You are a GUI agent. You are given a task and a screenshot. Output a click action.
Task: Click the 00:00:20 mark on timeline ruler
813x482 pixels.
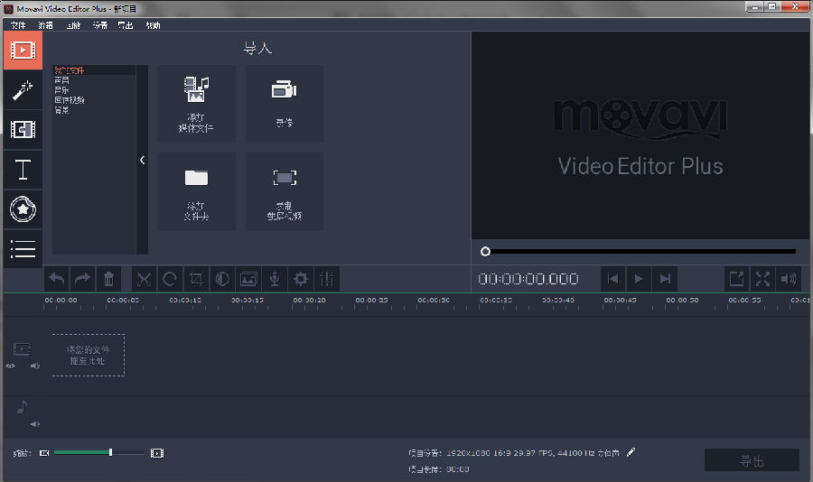click(x=310, y=300)
